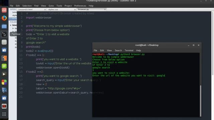
Task: Open the four-colored squares dock icon
Action: pyautogui.click(x=4, y=82)
